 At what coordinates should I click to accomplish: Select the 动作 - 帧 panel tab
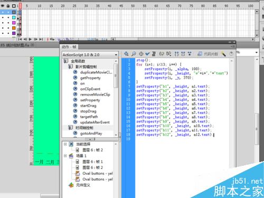(x=69, y=47)
